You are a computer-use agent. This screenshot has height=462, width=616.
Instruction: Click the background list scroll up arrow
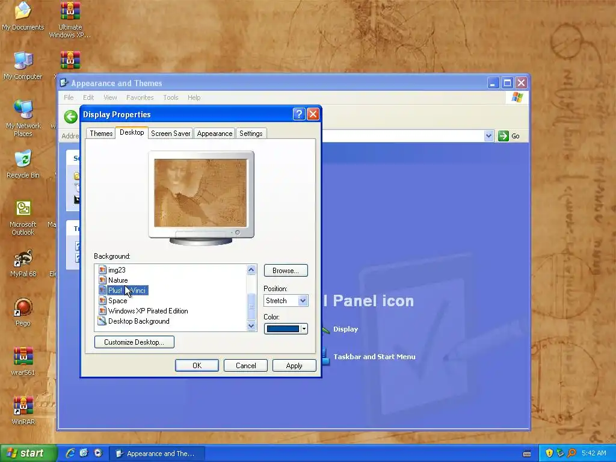251,269
